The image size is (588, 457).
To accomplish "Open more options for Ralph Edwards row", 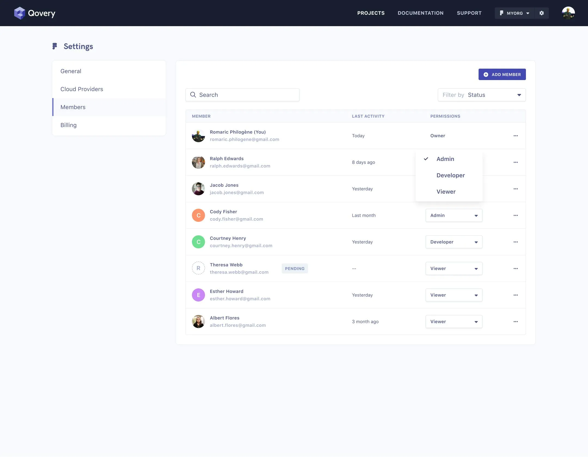I will pos(516,162).
